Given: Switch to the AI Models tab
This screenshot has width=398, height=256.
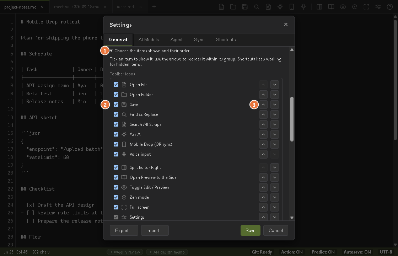Looking at the screenshot, I should (x=149, y=39).
